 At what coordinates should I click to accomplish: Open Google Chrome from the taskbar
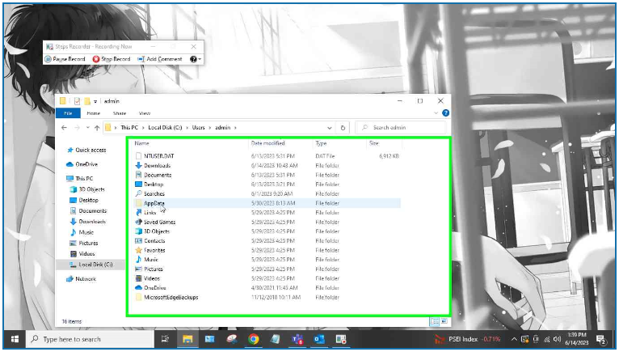click(254, 339)
